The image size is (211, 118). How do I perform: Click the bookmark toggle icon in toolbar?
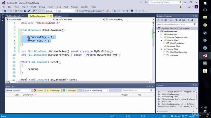click(x=132, y=11)
